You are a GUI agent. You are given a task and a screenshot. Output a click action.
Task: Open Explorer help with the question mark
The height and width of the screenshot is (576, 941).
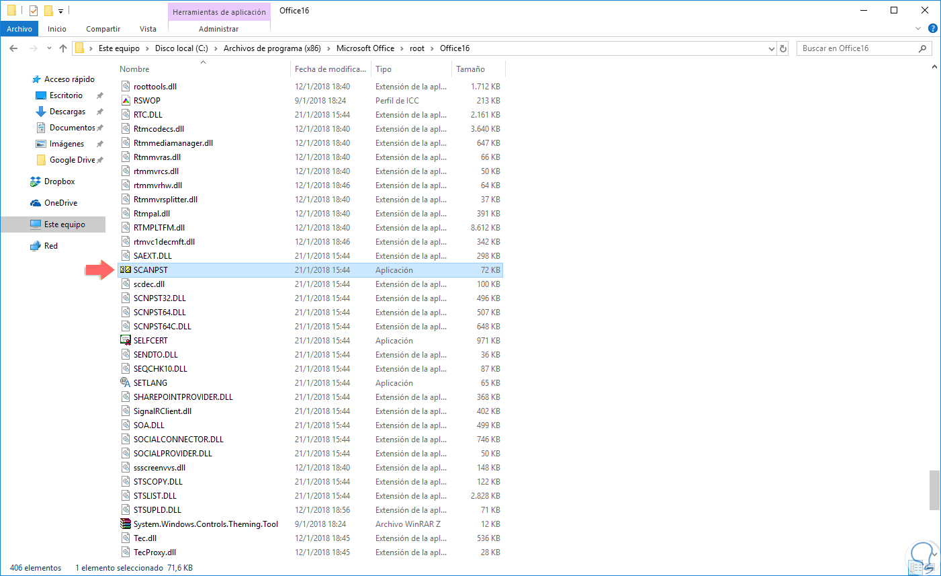coord(933,28)
